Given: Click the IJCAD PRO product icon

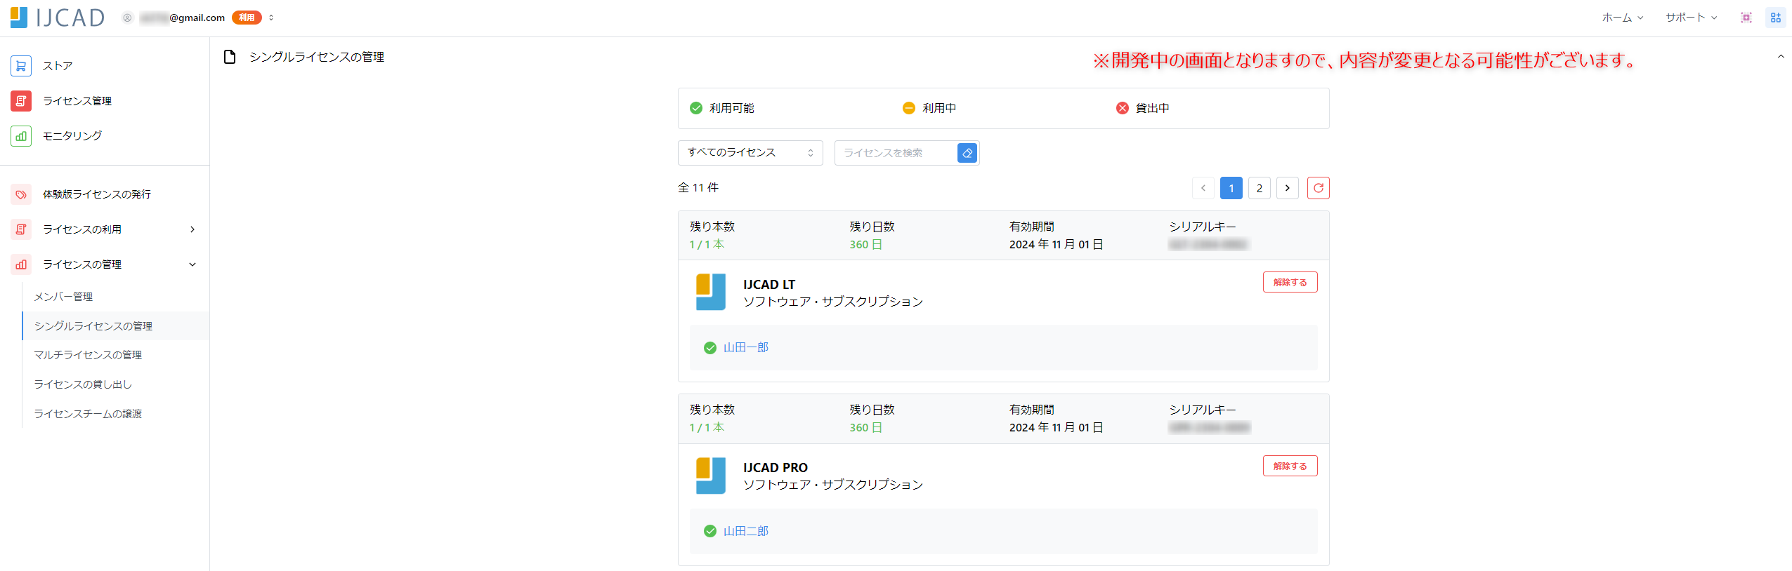Looking at the screenshot, I should 711,476.
